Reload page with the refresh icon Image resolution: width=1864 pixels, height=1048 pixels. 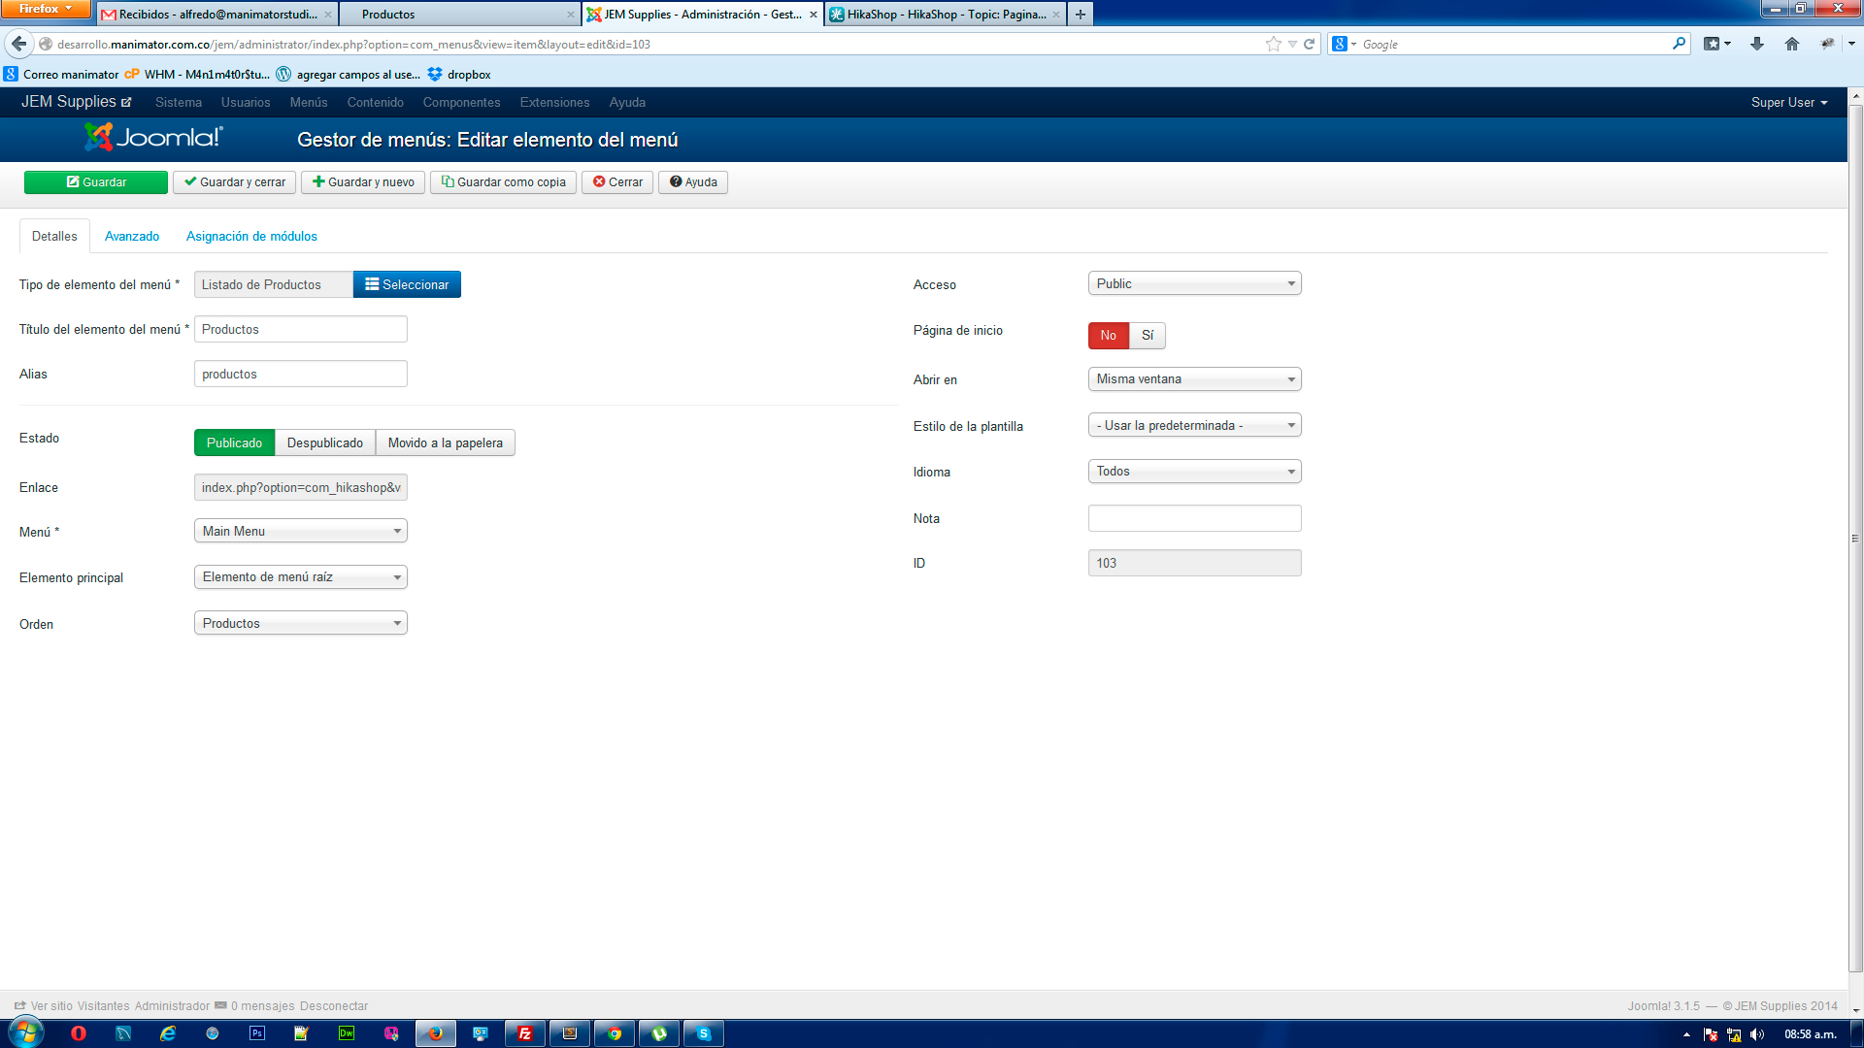click(x=1309, y=44)
